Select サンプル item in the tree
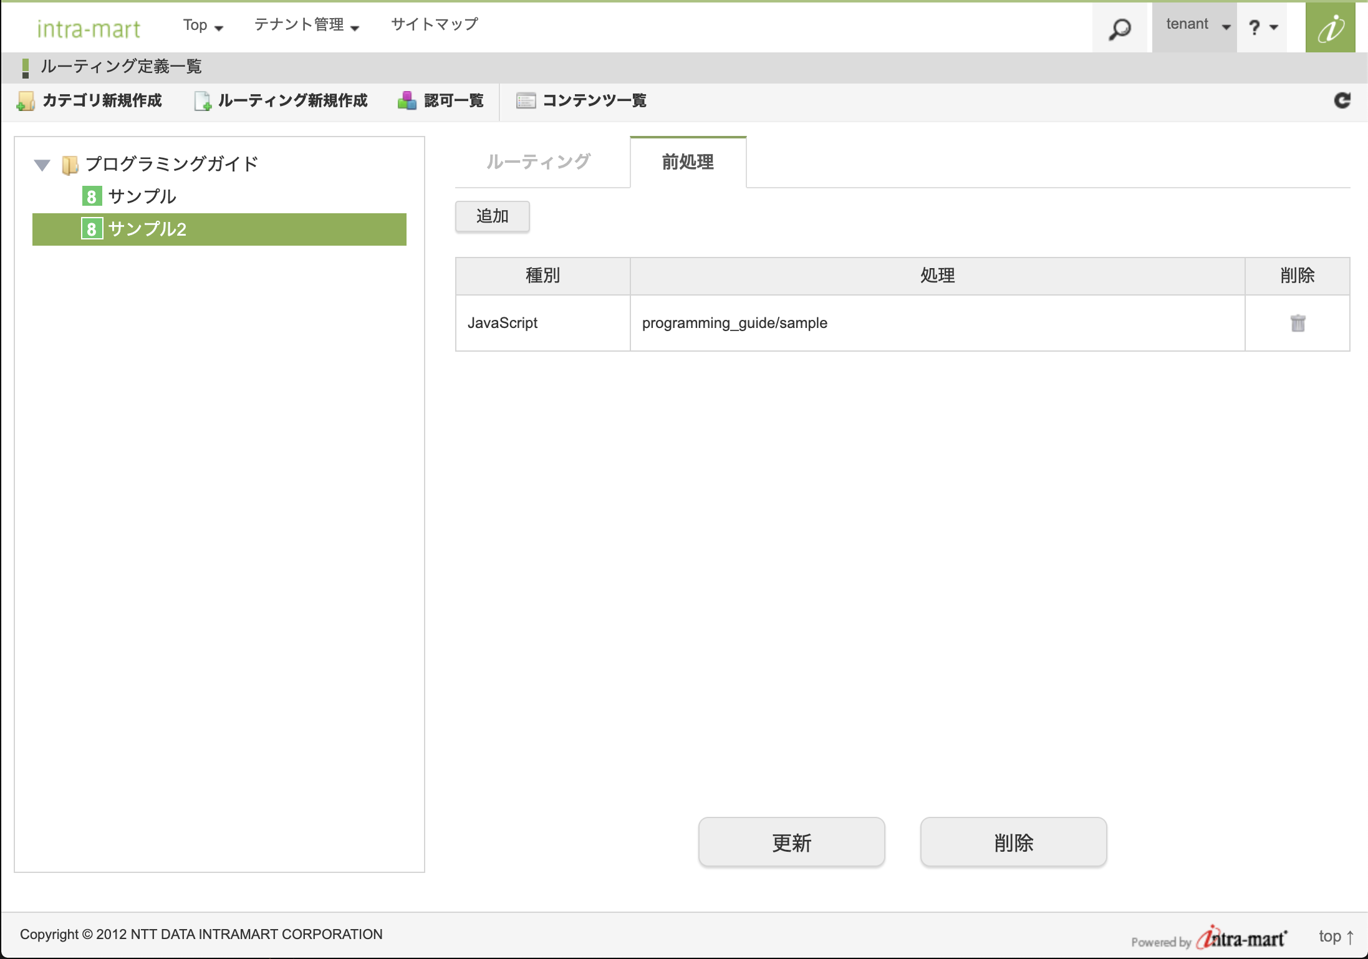 click(x=142, y=196)
